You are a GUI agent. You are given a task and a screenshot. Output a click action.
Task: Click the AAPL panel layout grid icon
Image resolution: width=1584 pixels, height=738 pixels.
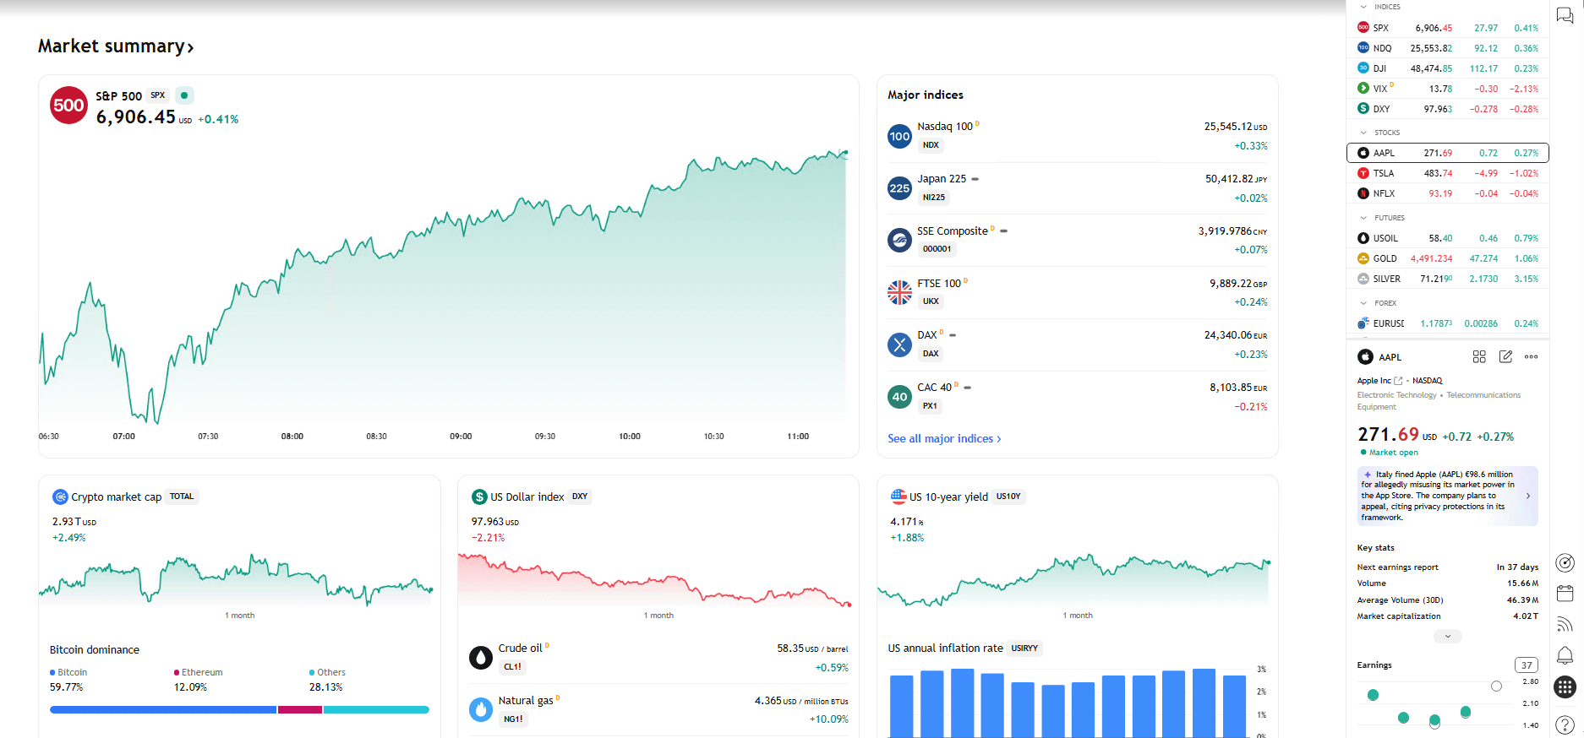(1478, 357)
